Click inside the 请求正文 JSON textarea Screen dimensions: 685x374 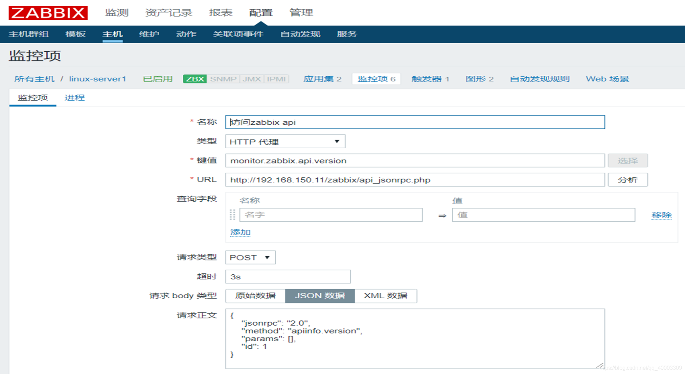coord(415,339)
